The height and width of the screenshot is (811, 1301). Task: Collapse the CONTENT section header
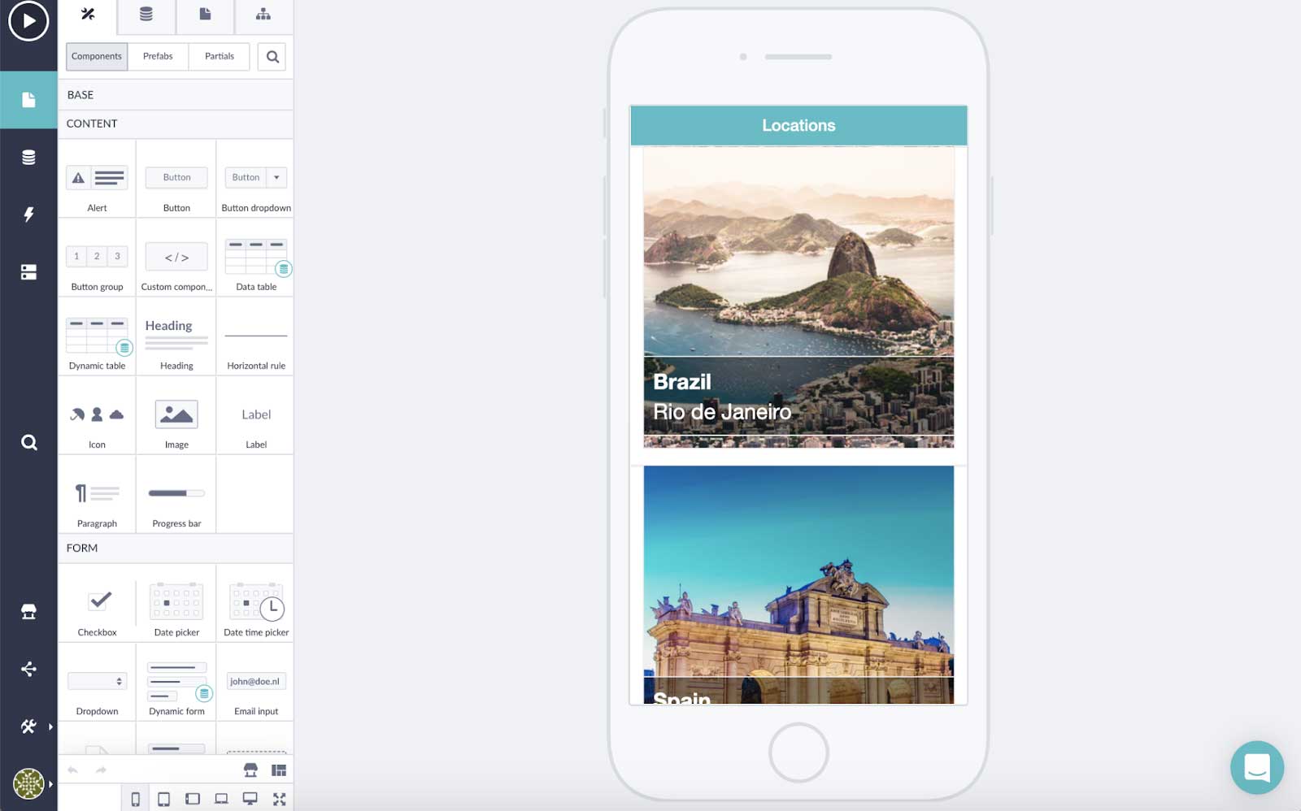point(176,124)
